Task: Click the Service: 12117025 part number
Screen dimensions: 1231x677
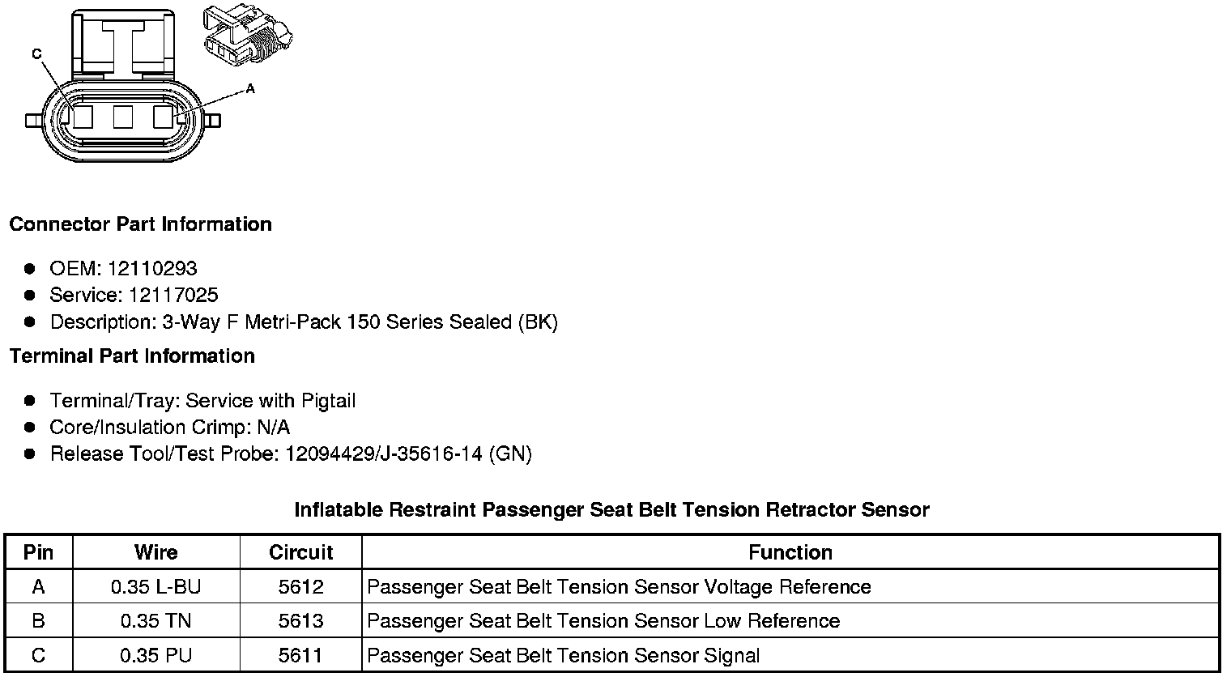Action: coord(134,295)
